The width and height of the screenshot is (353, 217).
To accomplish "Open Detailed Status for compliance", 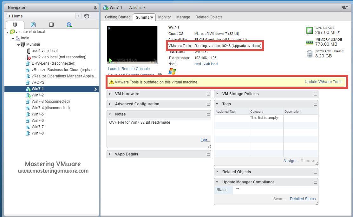I will (303, 199).
